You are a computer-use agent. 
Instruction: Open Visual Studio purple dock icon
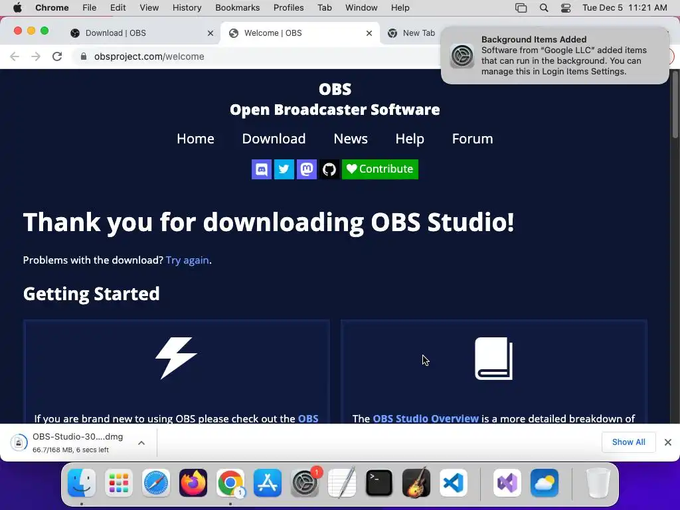[x=507, y=483]
